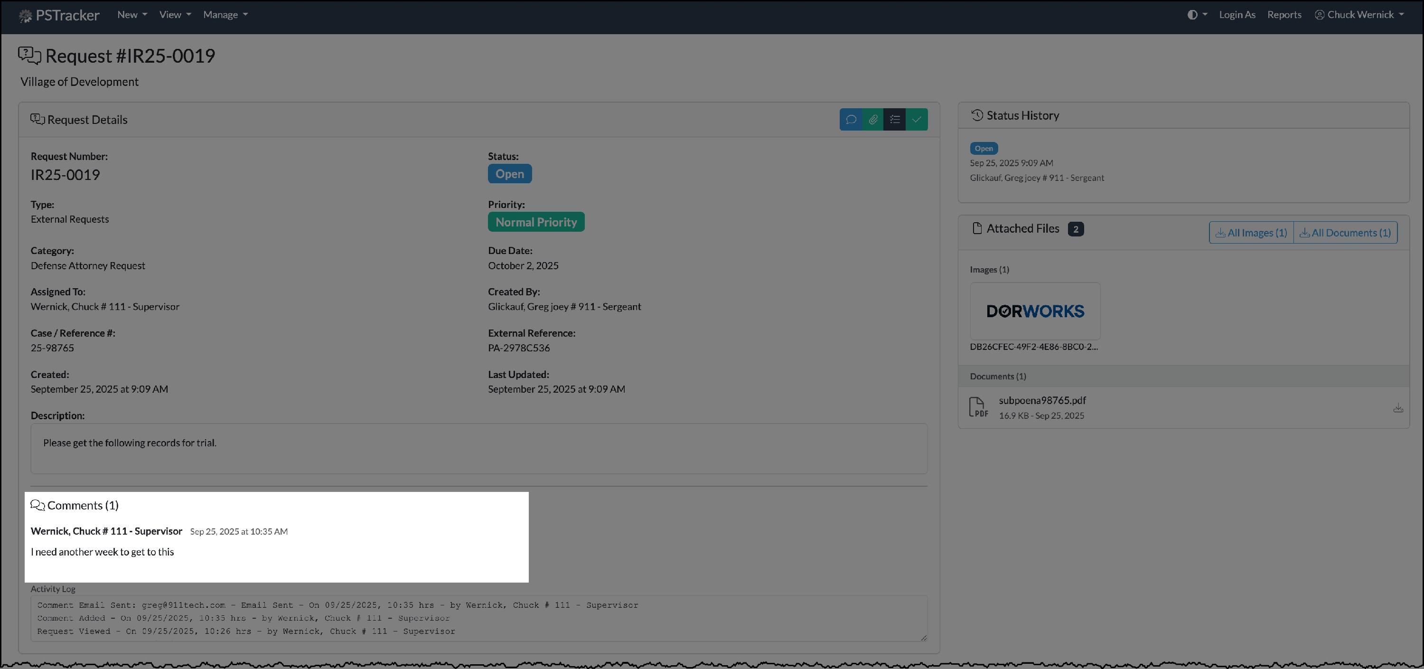This screenshot has height=669, width=1424.
Task: Click the PSTracker logo
Action: [x=59, y=15]
